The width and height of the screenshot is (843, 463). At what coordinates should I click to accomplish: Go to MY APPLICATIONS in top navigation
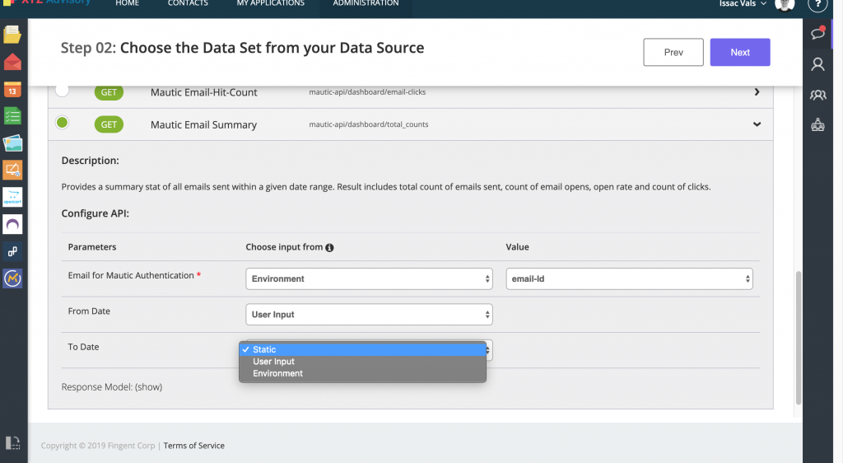(270, 3)
